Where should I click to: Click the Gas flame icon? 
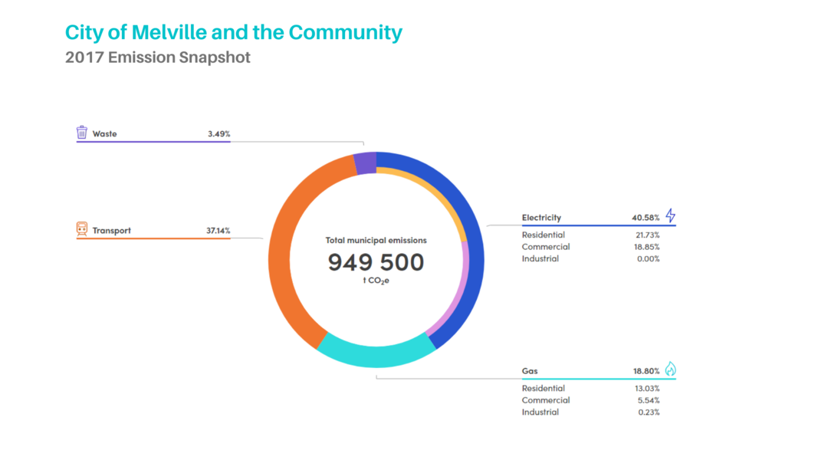pyautogui.click(x=670, y=370)
